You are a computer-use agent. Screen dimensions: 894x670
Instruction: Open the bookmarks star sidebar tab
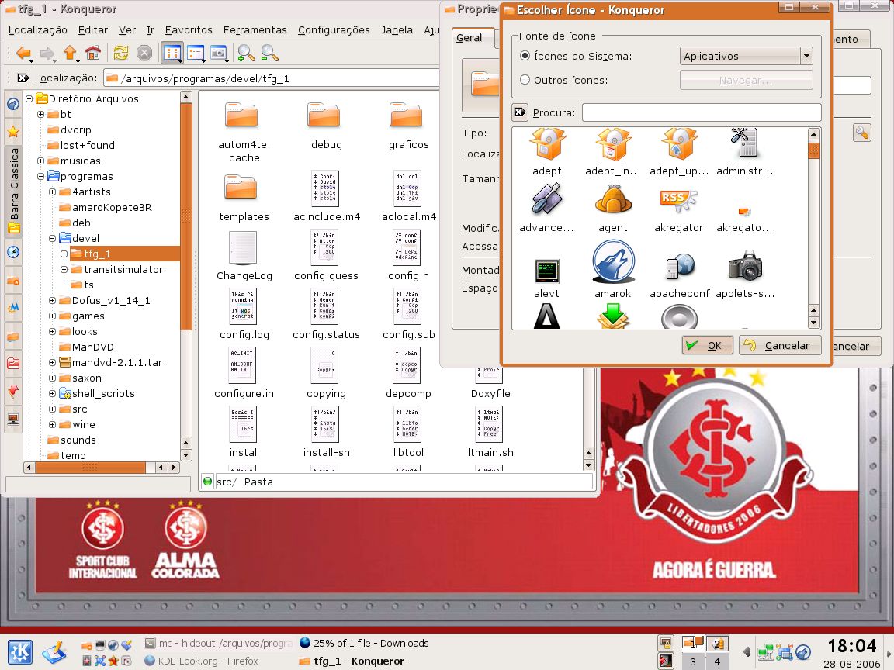[x=13, y=132]
